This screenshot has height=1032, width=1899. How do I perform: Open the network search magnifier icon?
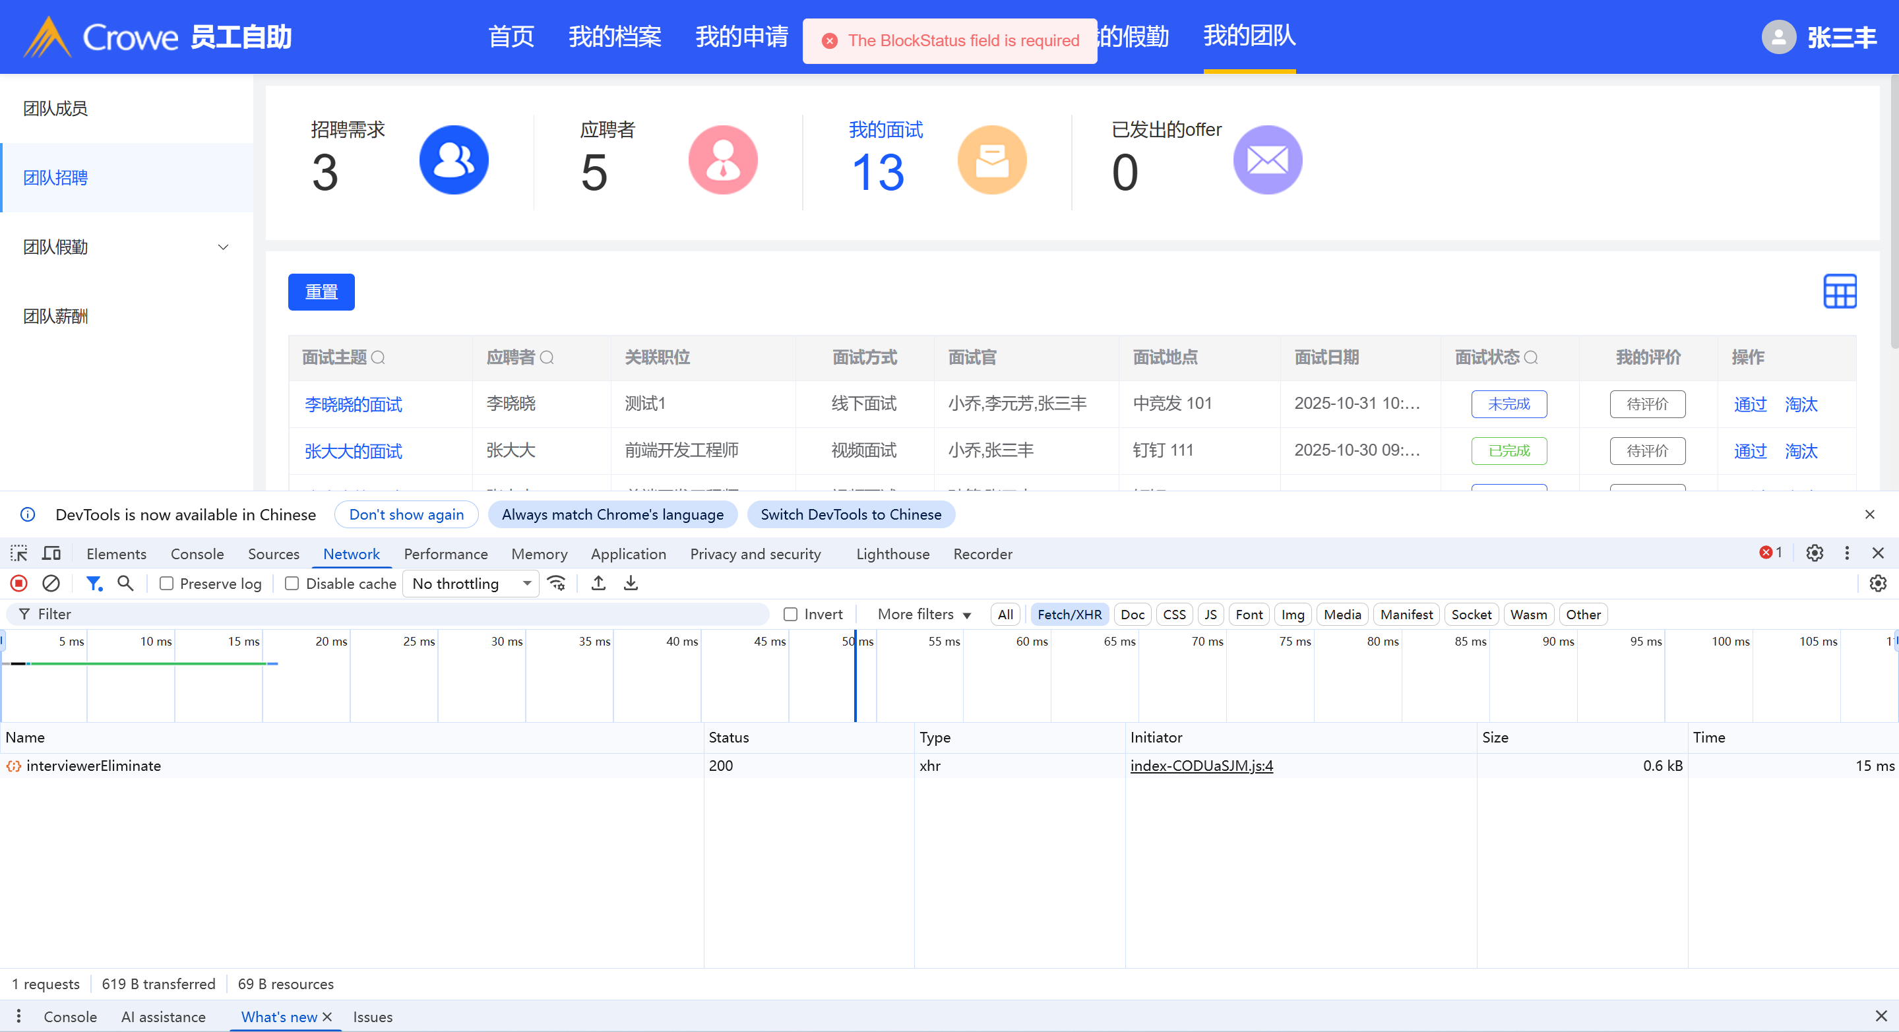point(125,583)
